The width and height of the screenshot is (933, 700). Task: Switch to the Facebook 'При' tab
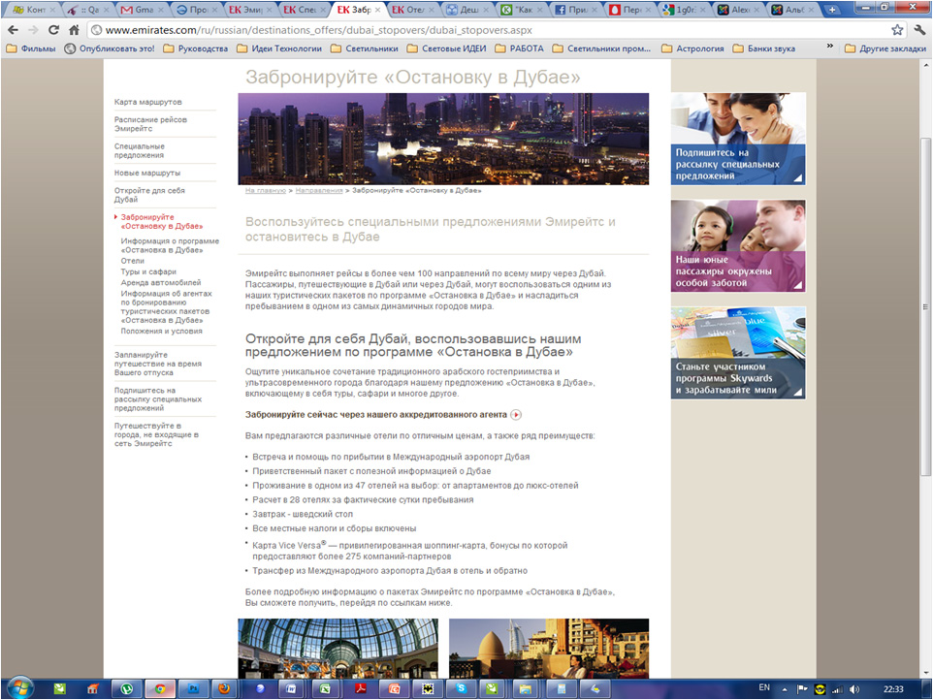pos(575,10)
